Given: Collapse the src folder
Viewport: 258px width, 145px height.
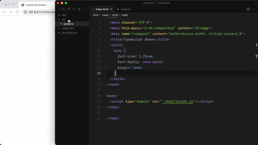Looking at the screenshot, I should 64,19.
